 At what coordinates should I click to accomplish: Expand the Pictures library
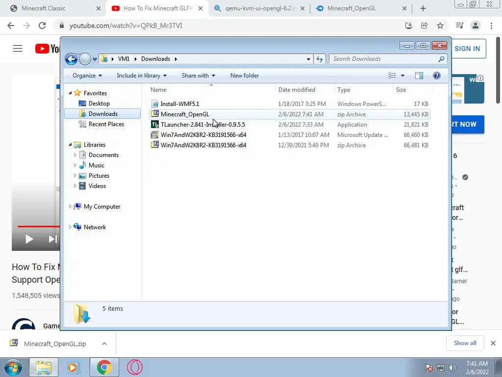point(75,176)
